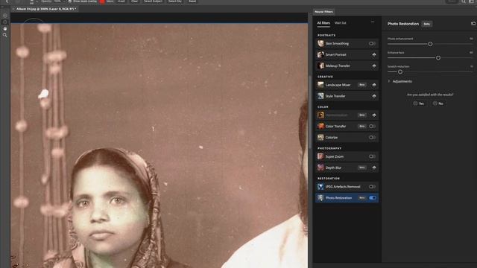Open the opacity dropdown in options bar
The height and width of the screenshot is (268, 477).
(64, 1)
